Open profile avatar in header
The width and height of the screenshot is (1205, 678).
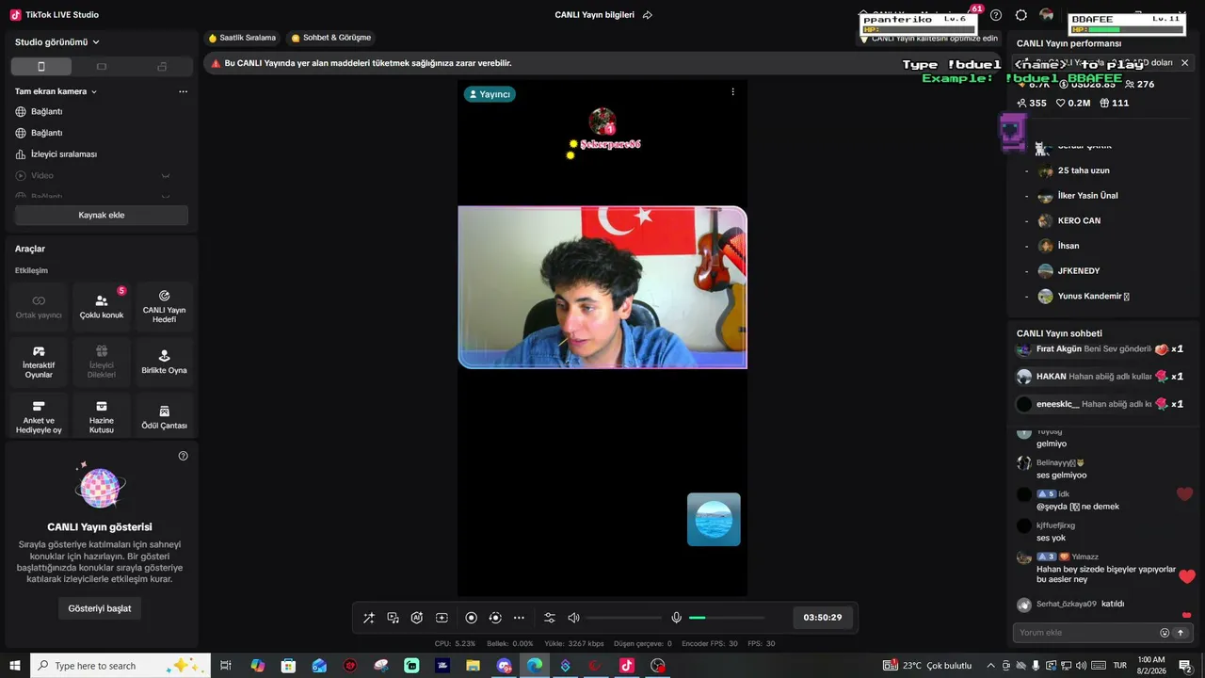pos(1047,15)
